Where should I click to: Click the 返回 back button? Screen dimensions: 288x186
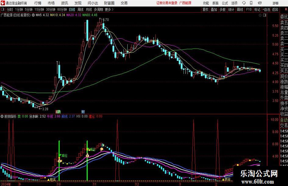(275, 9)
